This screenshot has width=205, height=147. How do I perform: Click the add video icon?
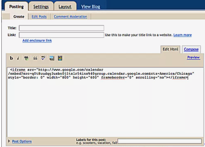click(60, 58)
